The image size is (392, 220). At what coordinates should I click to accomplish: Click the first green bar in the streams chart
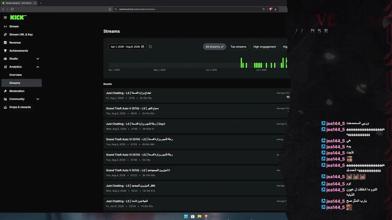[x=241, y=63]
